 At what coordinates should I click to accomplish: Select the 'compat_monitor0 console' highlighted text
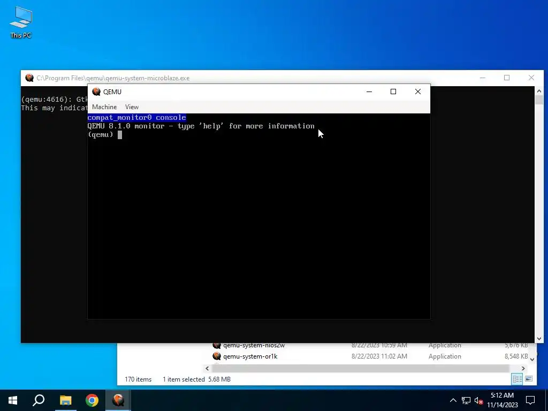coord(136,117)
